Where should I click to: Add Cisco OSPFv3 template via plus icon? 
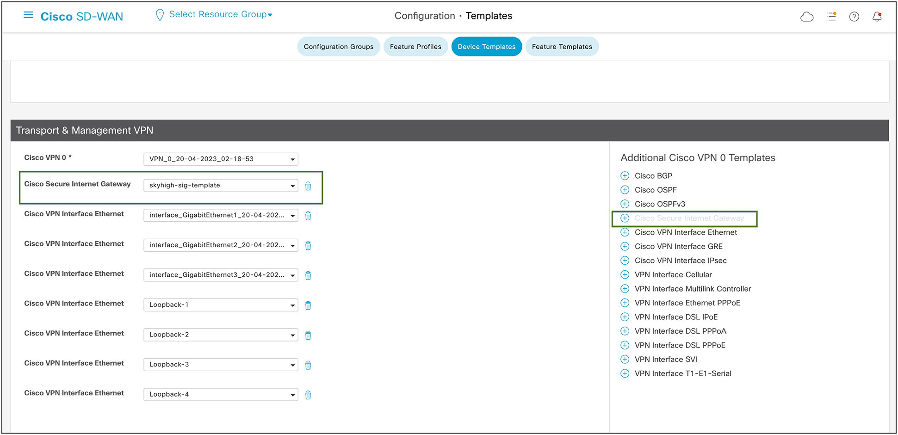pos(625,204)
